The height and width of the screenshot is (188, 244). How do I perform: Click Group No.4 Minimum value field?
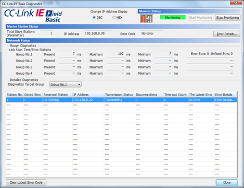coord(163,73)
